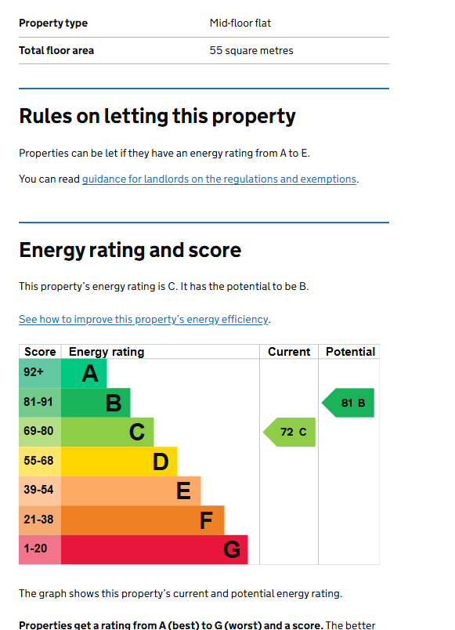Select the green A rating bar

click(x=84, y=373)
